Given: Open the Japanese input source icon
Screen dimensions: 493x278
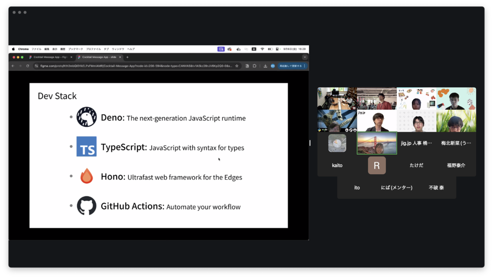Looking at the screenshot, I should [x=254, y=49].
